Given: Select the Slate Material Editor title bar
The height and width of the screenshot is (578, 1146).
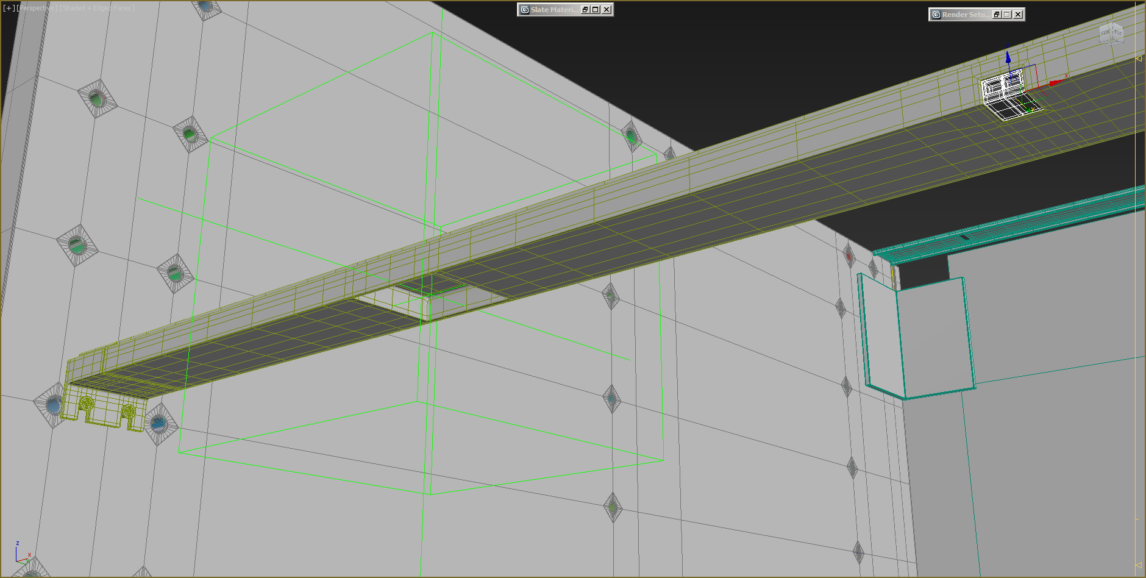Looking at the screenshot, I should point(552,10).
